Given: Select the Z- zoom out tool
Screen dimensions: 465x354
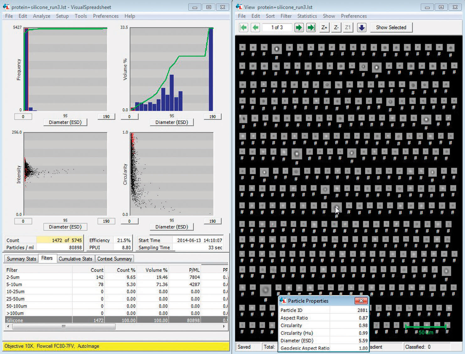Looking at the screenshot, I should [336, 27].
